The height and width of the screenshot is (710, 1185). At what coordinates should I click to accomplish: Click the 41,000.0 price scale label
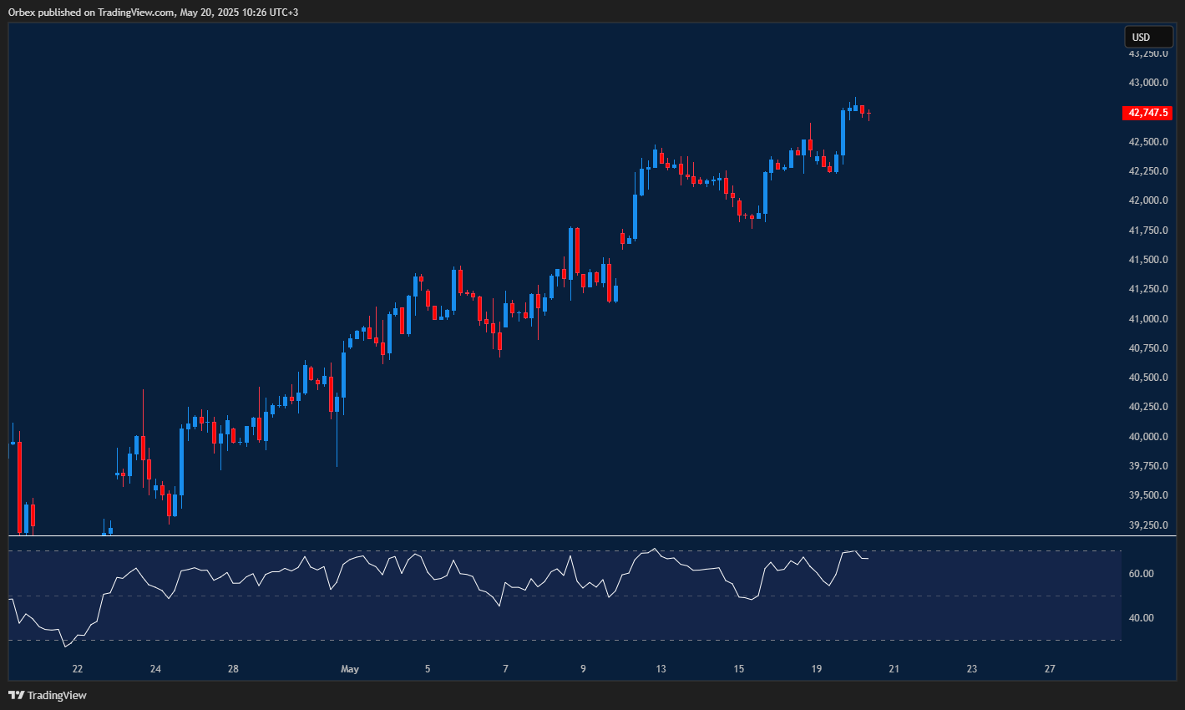pos(1147,319)
